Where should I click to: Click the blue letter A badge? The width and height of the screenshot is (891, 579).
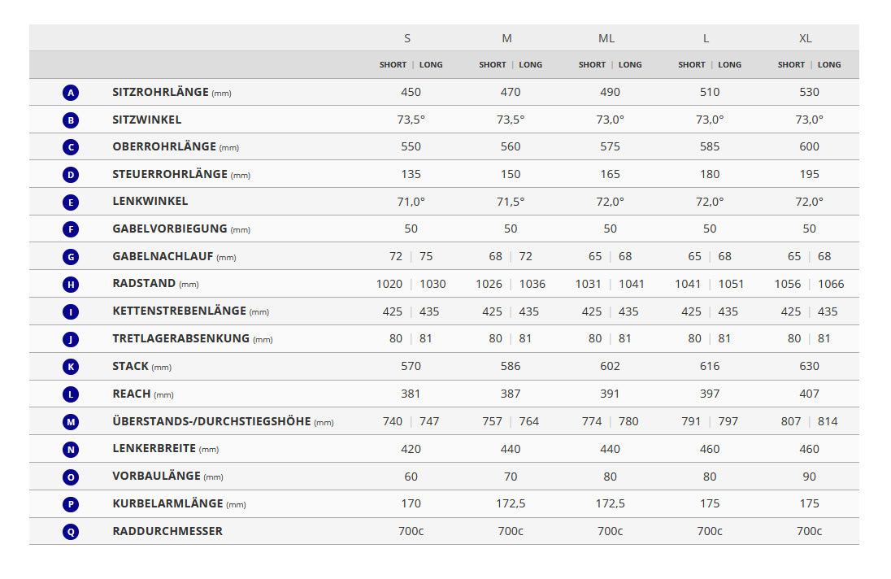point(71,93)
